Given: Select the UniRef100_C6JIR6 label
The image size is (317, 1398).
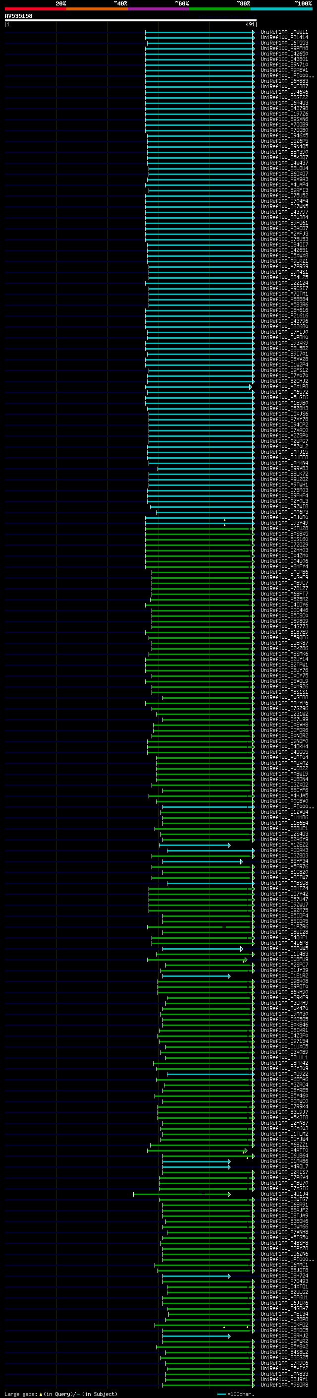Looking at the screenshot, I should 284,1302.
